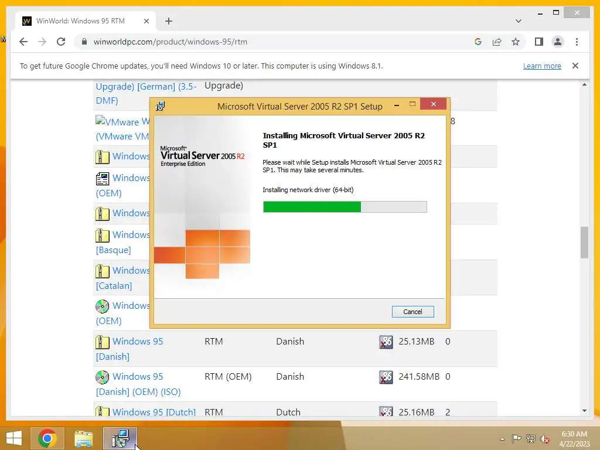Open Upgrade [German] (3.5-DMF) link
The height and width of the screenshot is (450, 600).
pyautogui.click(x=146, y=93)
